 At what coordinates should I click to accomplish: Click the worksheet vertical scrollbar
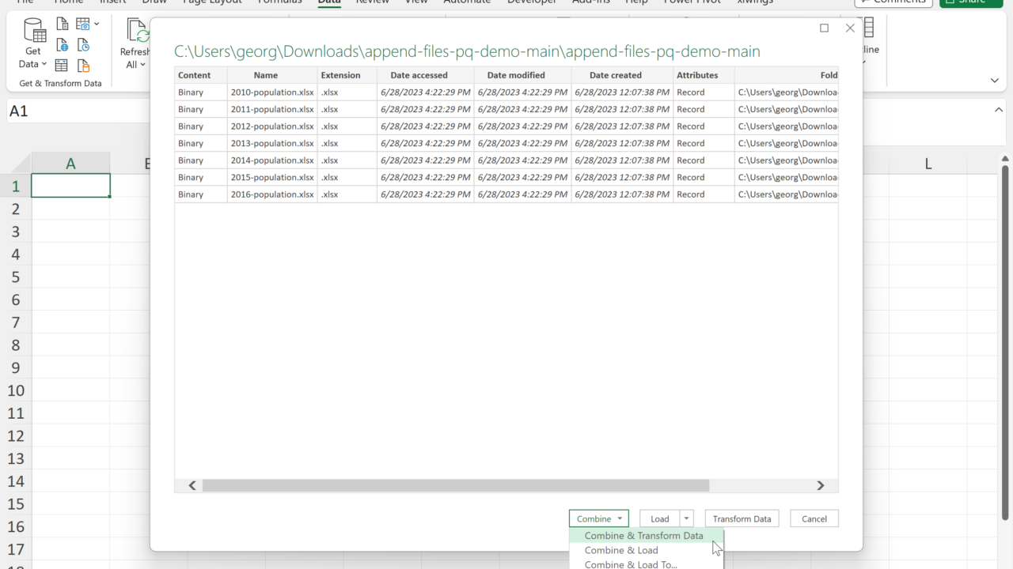(1005, 343)
